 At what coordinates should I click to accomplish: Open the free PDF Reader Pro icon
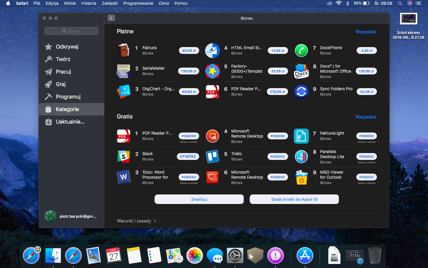tap(123, 136)
